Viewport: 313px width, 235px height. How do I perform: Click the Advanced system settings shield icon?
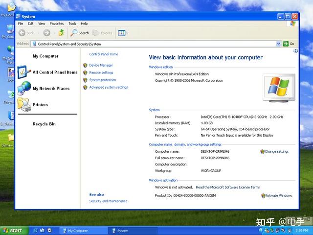click(x=85, y=87)
